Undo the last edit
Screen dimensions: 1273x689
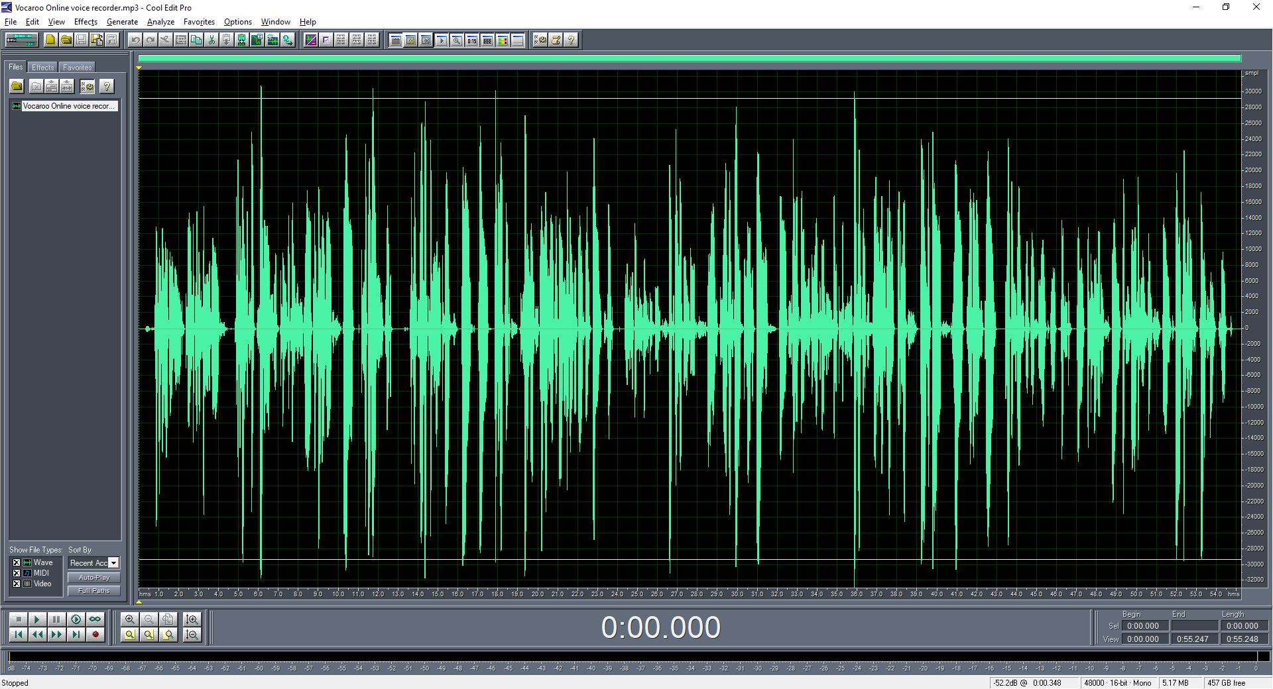[x=135, y=40]
